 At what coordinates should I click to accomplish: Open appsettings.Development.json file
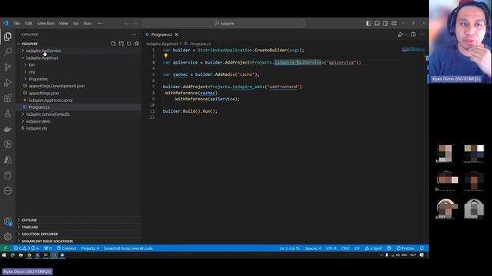[x=56, y=86]
